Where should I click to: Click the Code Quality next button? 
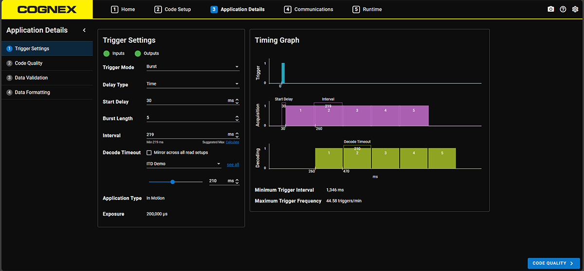(554, 263)
